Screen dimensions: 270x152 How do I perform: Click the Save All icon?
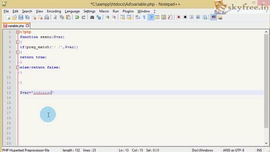[x=27, y=17]
